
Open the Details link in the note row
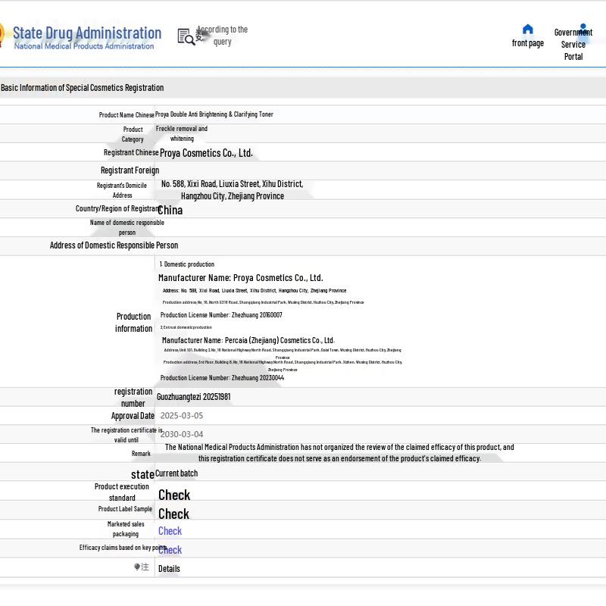tap(169, 569)
